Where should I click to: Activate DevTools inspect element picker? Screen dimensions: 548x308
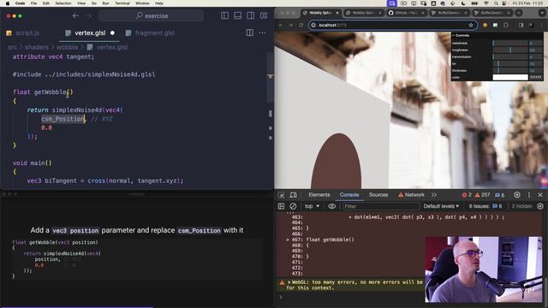click(282, 195)
